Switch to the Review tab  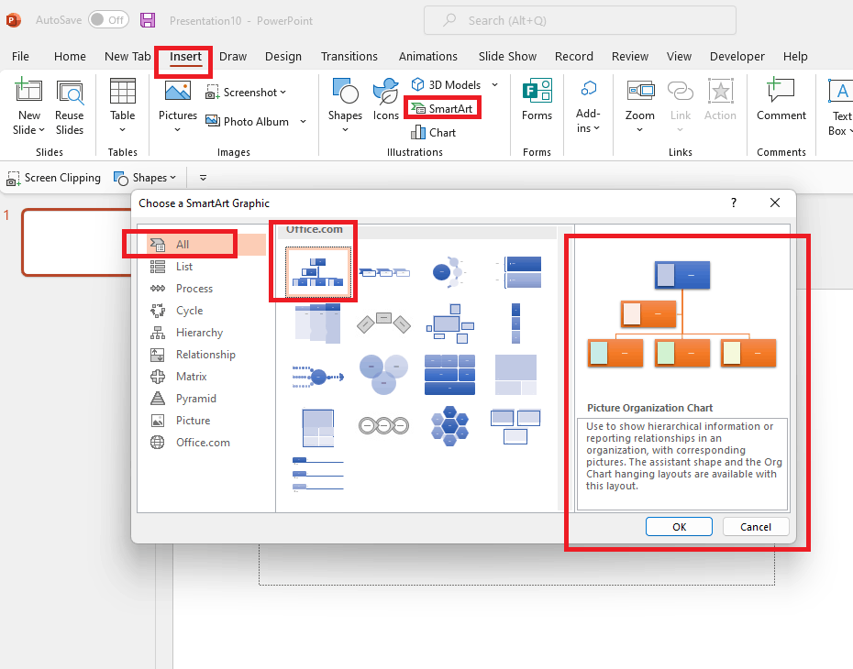(629, 57)
